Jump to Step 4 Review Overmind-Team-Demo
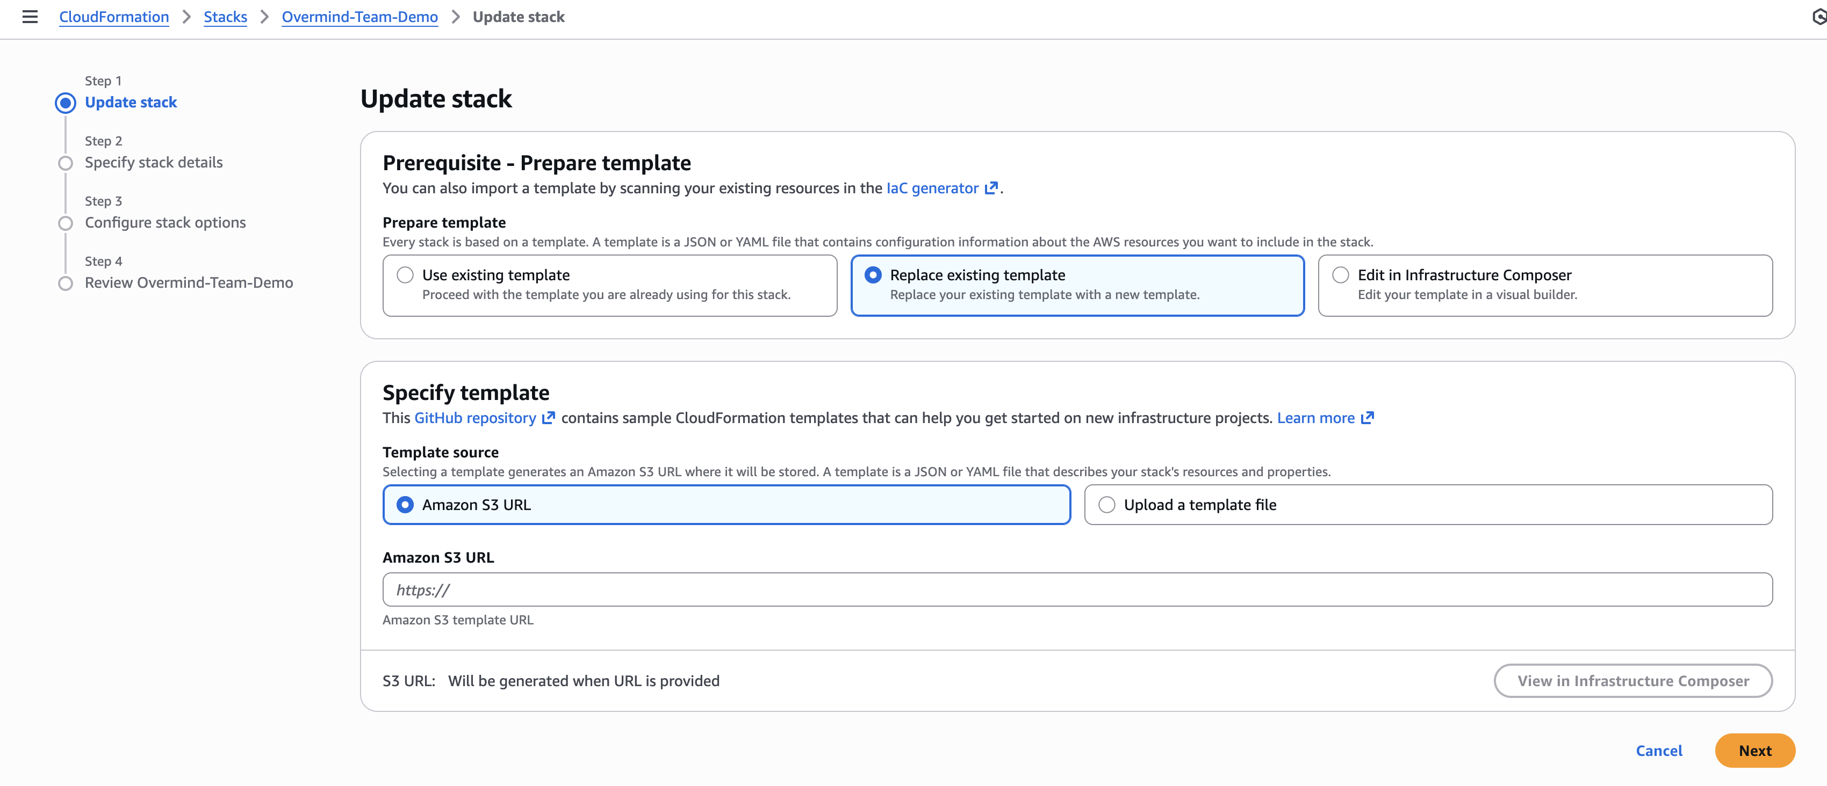The height and width of the screenshot is (786, 1827). tap(188, 282)
